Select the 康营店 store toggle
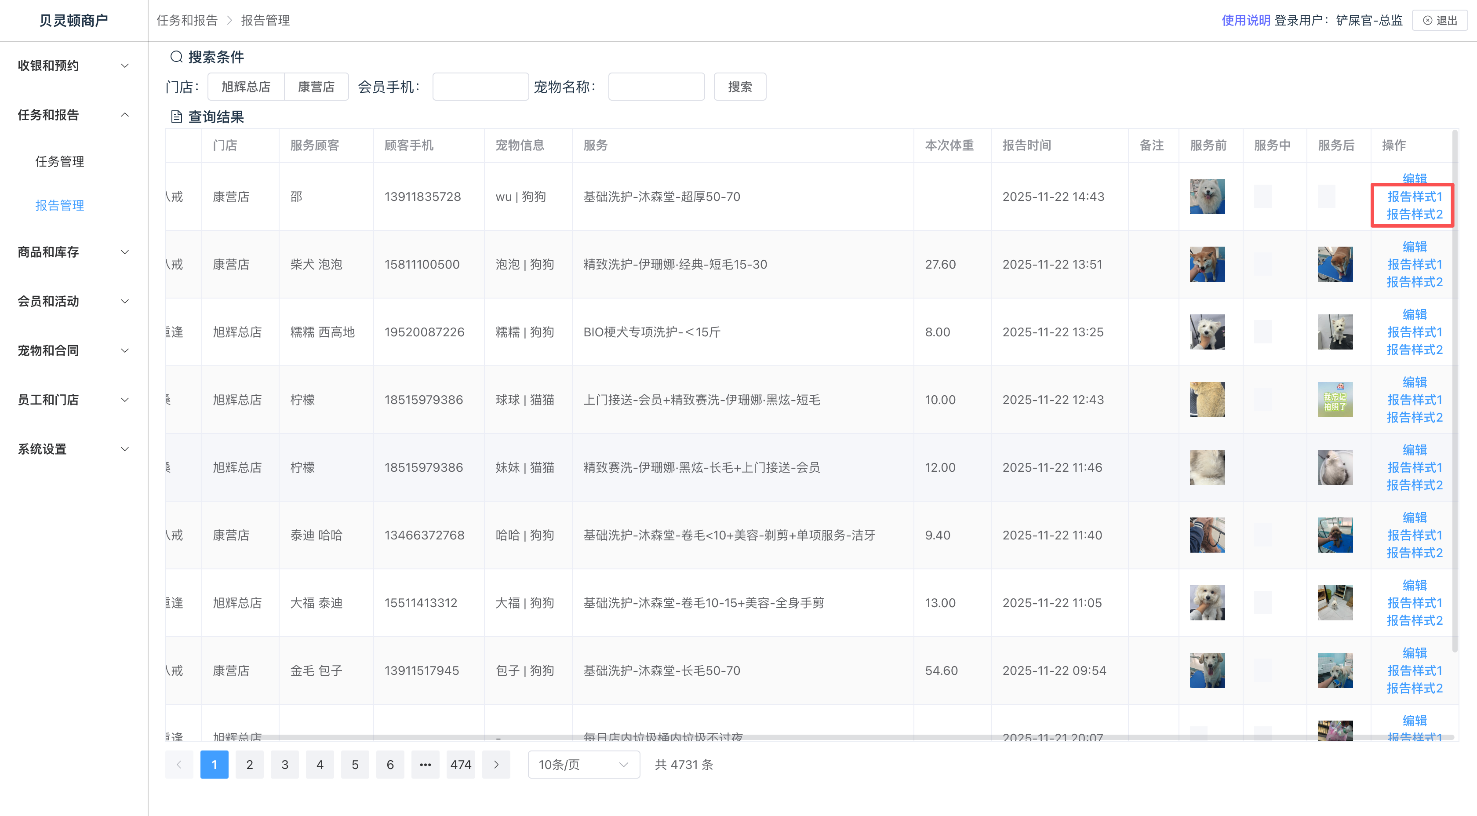1477x816 pixels. (316, 87)
